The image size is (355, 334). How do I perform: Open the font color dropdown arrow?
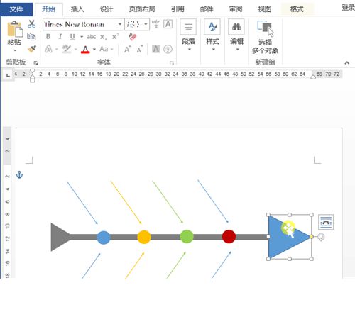(94, 50)
